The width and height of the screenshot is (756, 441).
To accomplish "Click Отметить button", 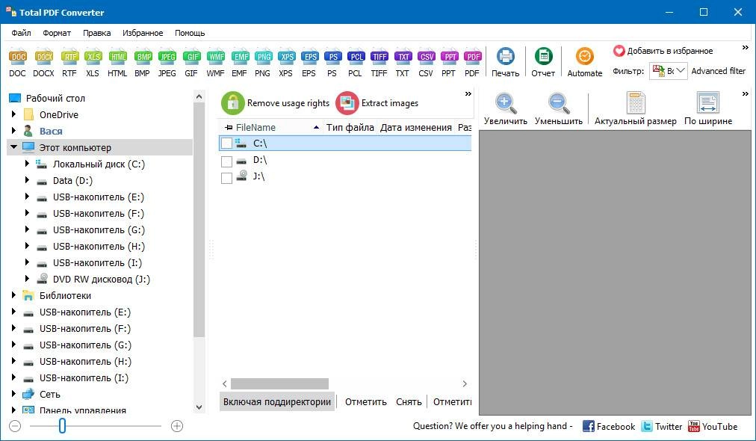I will (366, 402).
